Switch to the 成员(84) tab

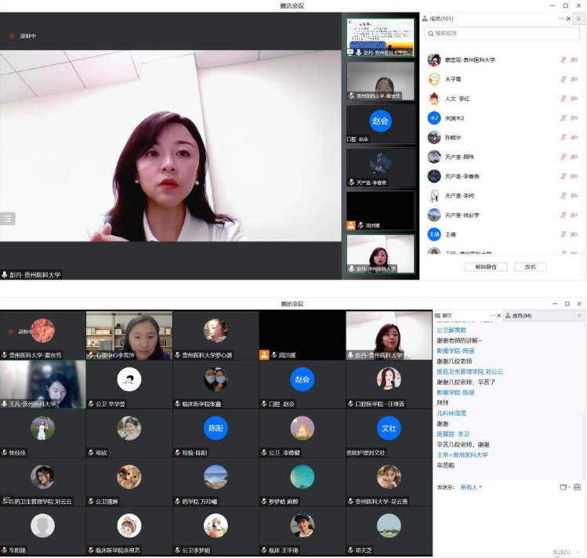pyautogui.click(x=521, y=316)
